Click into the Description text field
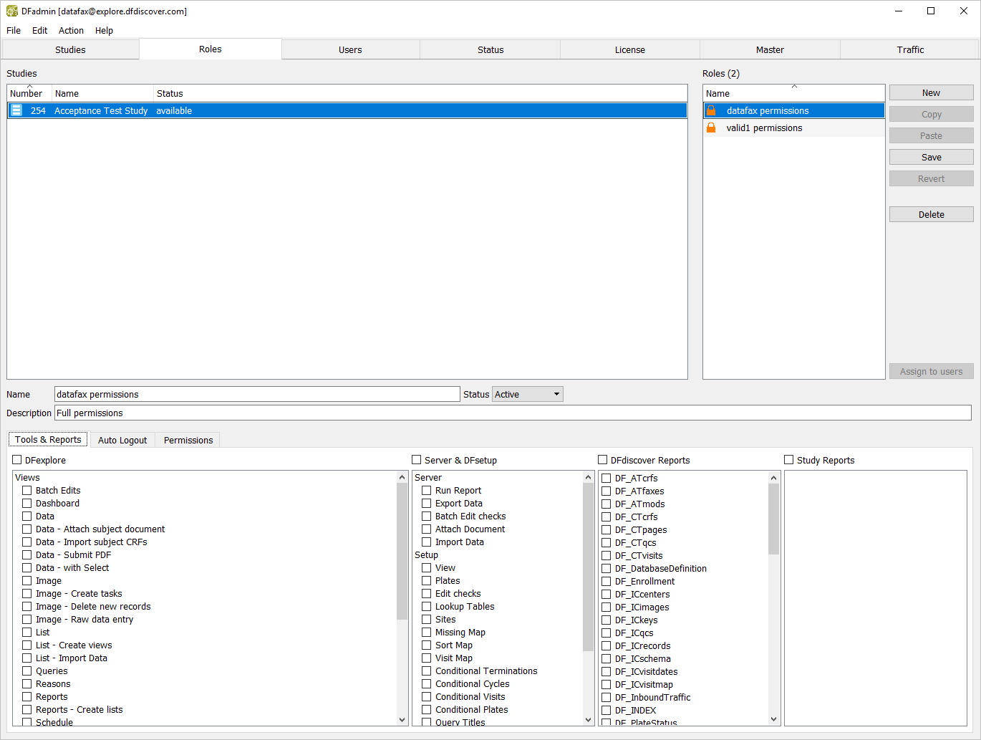This screenshot has height=740, width=981. tap(512, 413)
